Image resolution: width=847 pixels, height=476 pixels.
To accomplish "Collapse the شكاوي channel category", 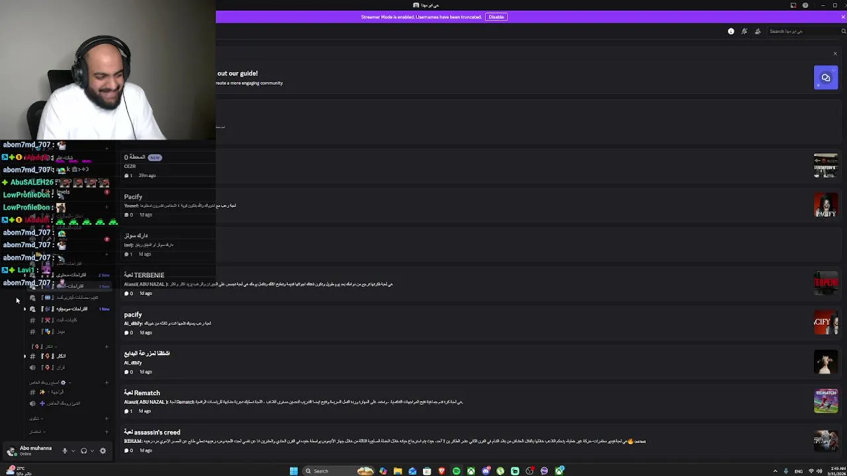I will [x=36, y=418].
